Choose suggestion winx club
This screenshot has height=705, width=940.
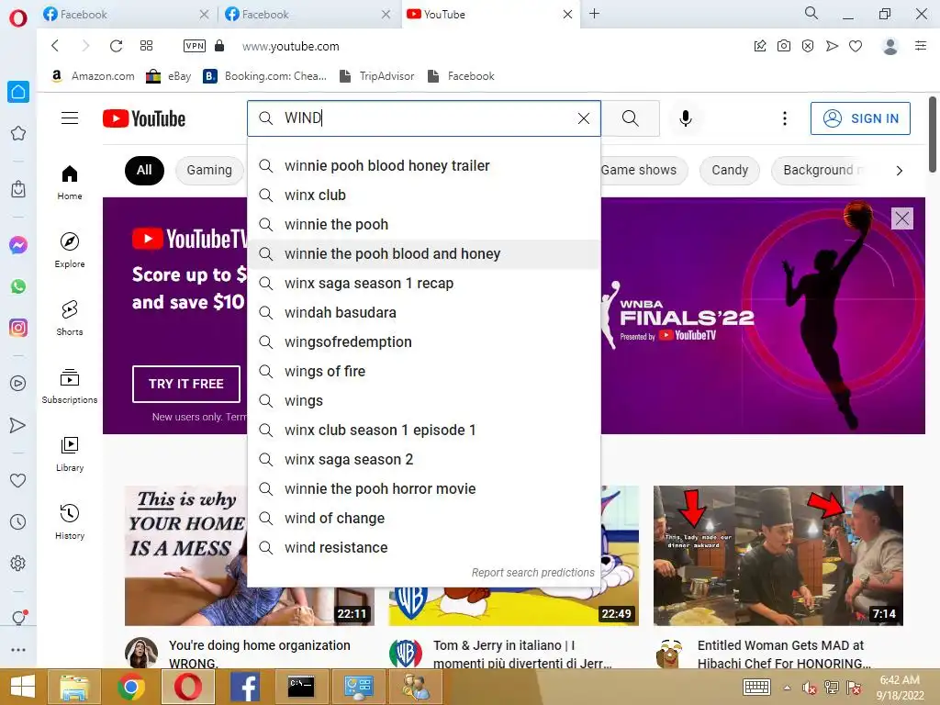pyautogui.click(x=424, y=195)
